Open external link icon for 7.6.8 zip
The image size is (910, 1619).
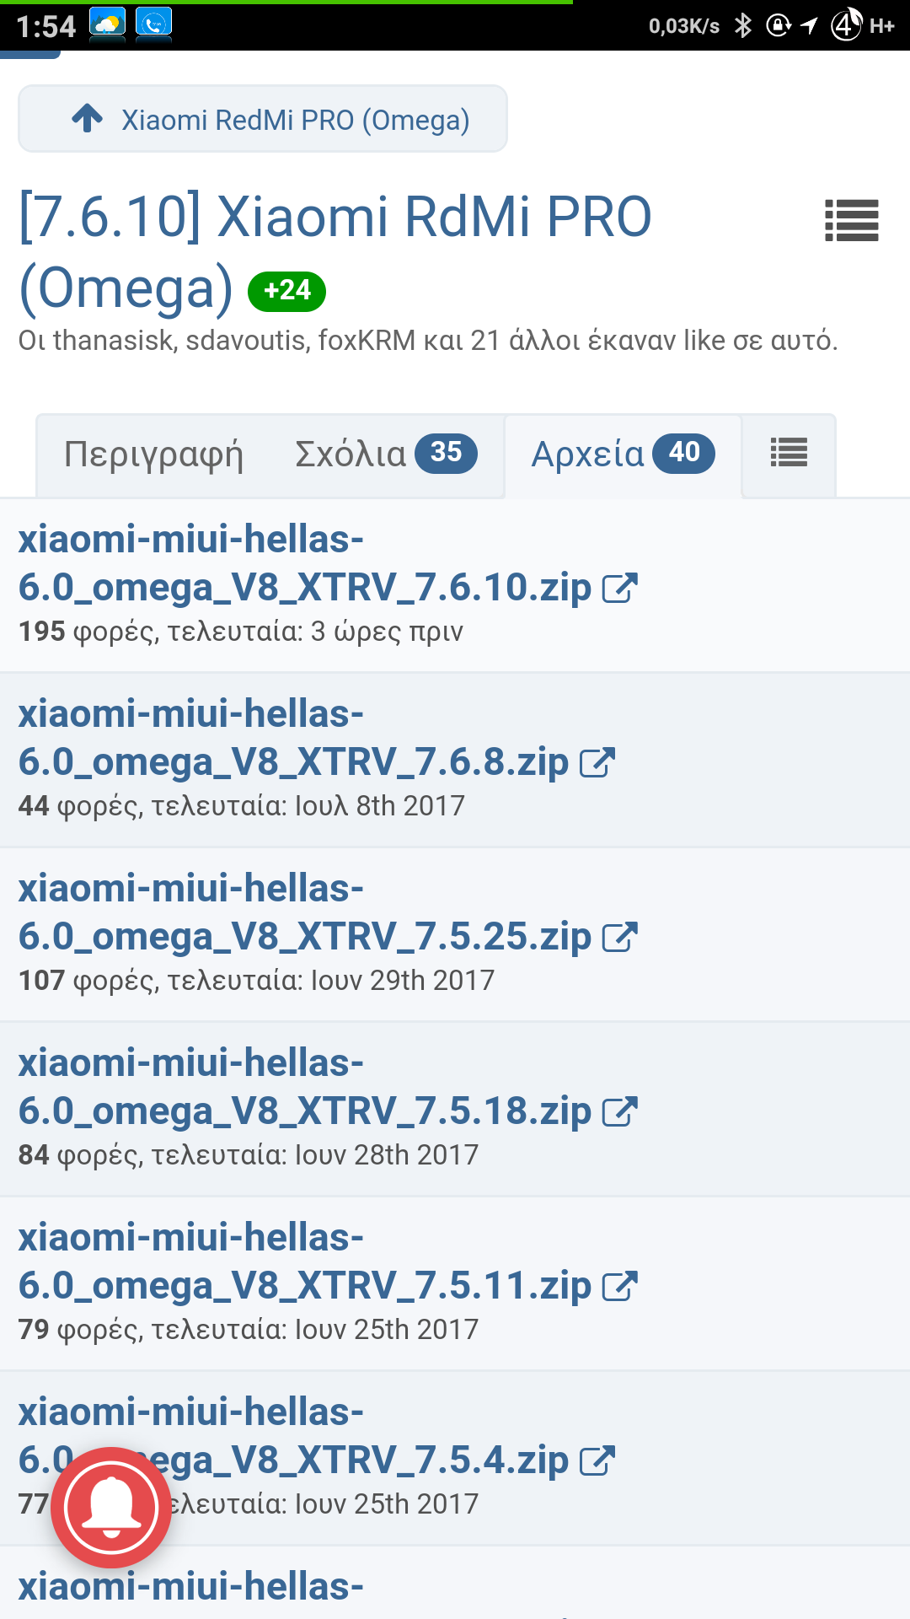(597, 762)
